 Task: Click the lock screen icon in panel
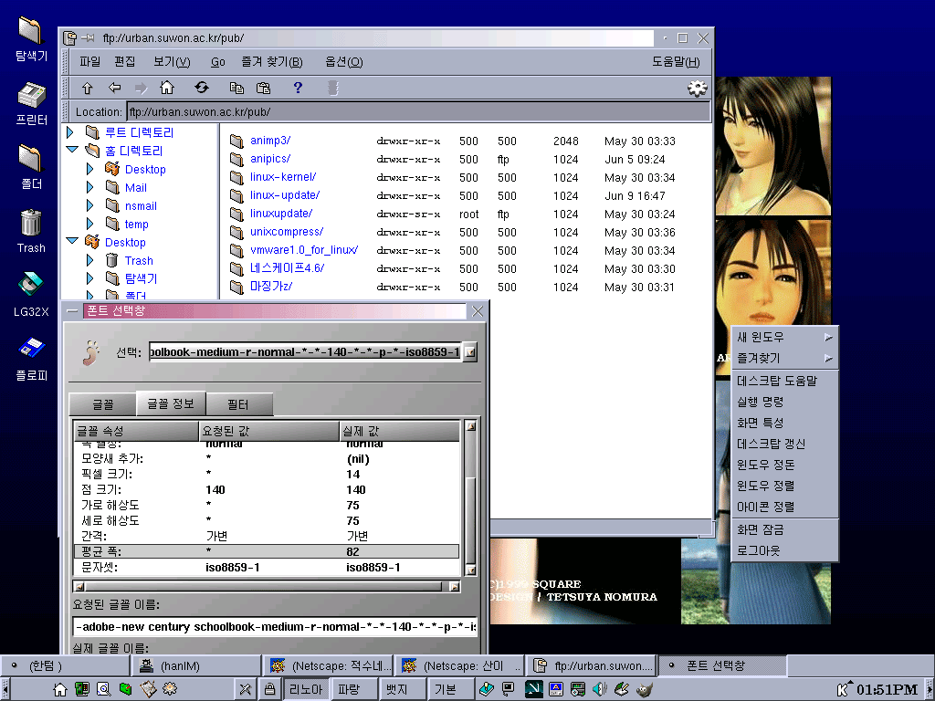(x=270, y=689)
